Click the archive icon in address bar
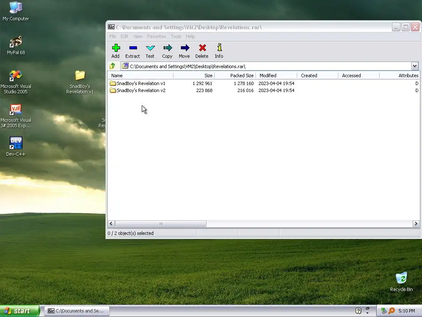 [x=125, y=66]
